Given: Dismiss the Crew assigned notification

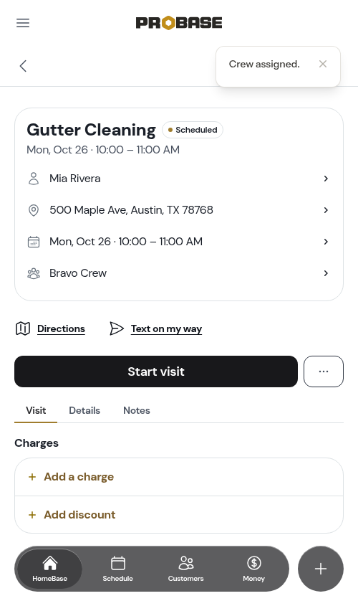Looking at the screenshot, I should click(323, 64).
